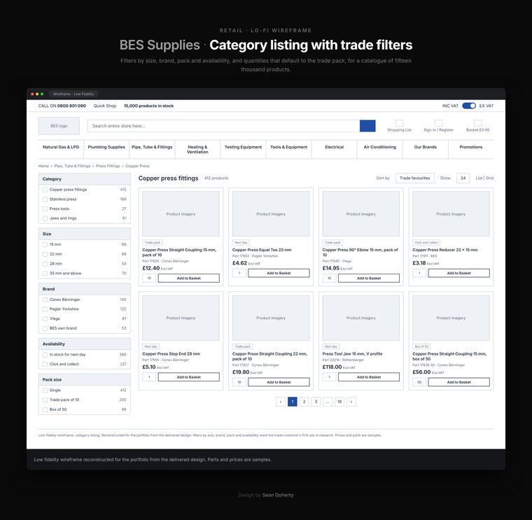Switch to Grid view
This screenshot has width=532, height=520.
489,178
